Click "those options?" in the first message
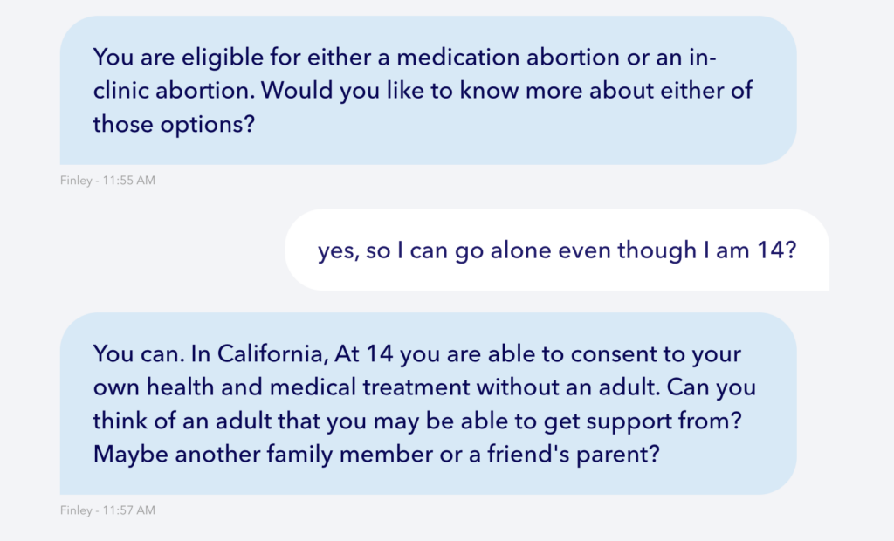The image size is (894, 541). [173, 124]
